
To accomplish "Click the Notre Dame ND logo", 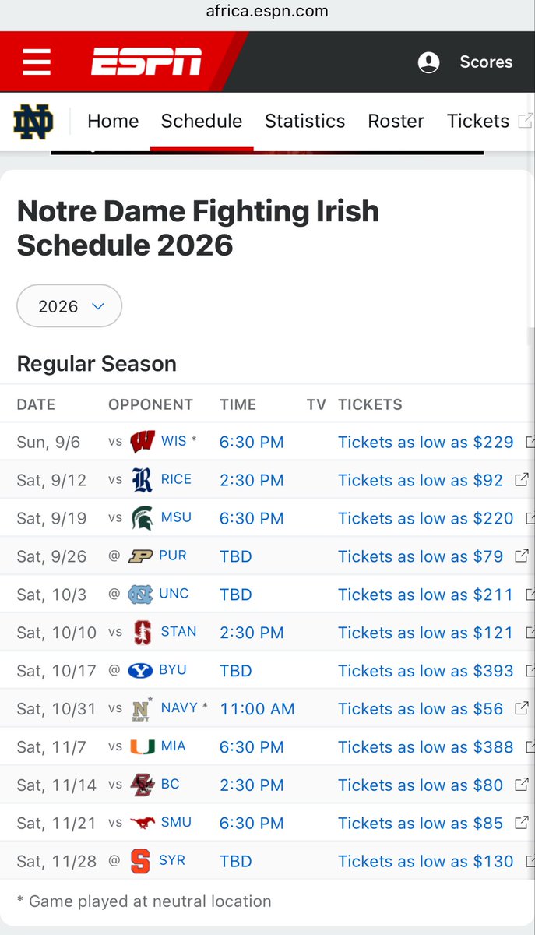I will 33,121.
